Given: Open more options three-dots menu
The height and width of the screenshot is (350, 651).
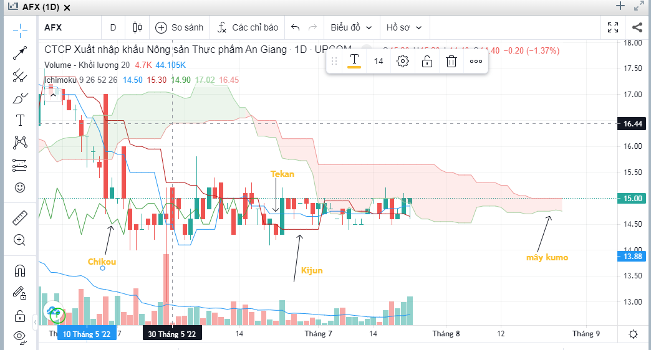Looking at the screenshot, I should [476, 62].
